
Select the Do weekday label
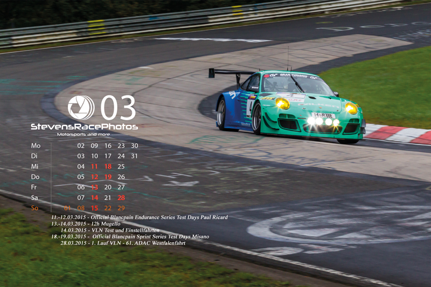tap(35, 177)
